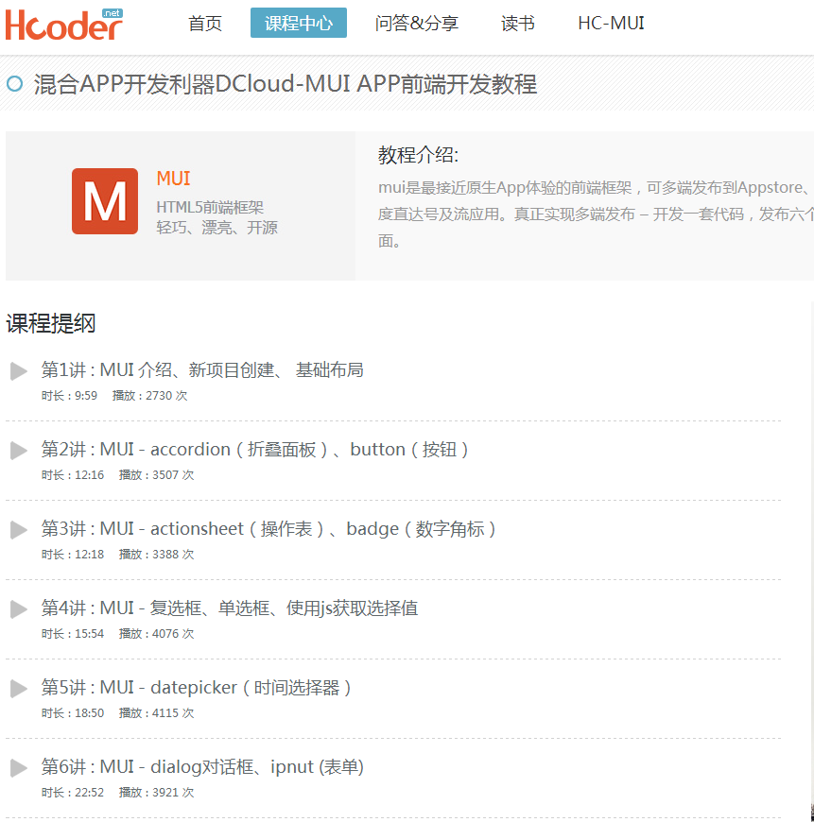Click 轻巧、漂亮、开源 tagline text
The image size is (814, 822).
click(x=217, y=228)
